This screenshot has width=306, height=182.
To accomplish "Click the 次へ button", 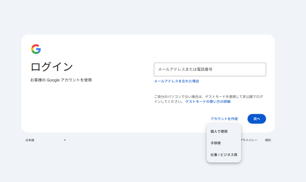I will (x=256, y=119).
